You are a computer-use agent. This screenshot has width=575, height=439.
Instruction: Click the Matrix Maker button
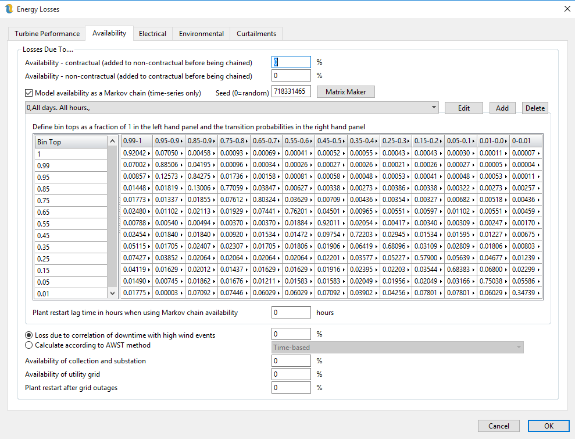(x=345, y=92)
